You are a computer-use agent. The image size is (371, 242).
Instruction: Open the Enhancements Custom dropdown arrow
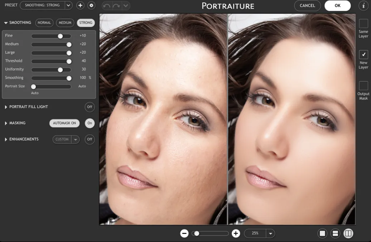point(76,139)
